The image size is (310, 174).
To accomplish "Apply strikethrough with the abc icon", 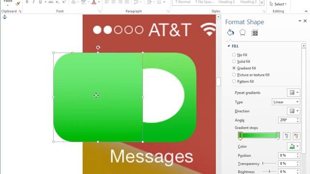I will click(x=51, y=2).
